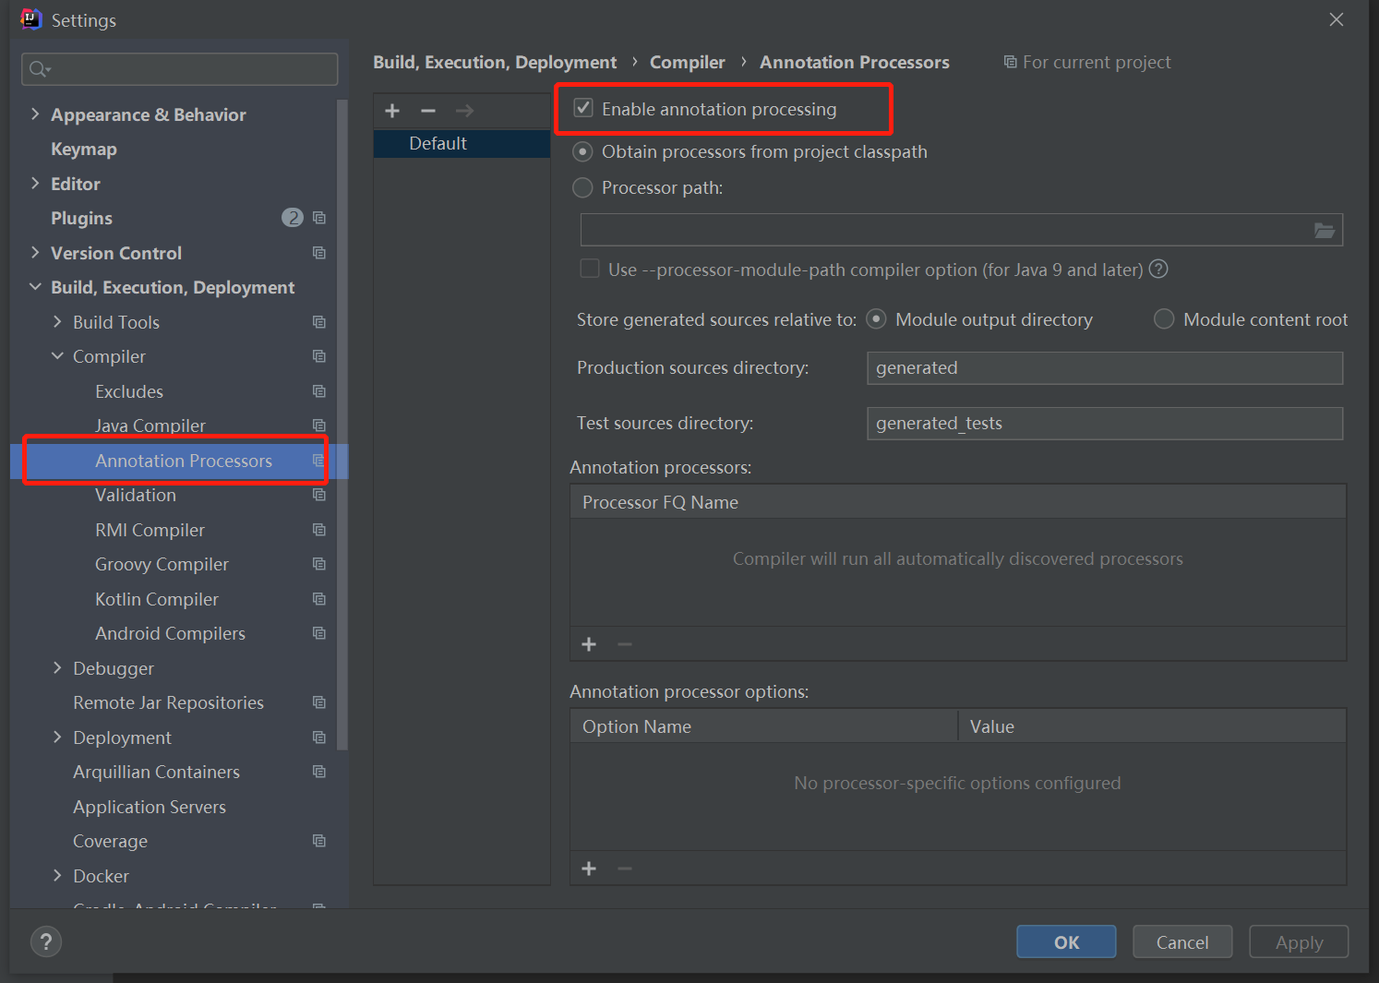Collapse Build, Execution, Deployment node

pos(35,287)
